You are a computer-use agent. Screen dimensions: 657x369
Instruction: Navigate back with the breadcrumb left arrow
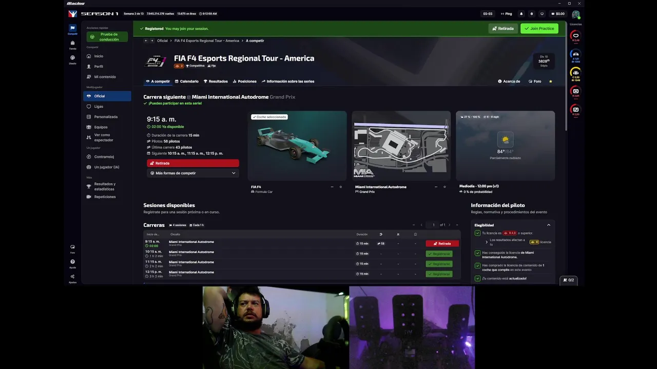[146, 40]
